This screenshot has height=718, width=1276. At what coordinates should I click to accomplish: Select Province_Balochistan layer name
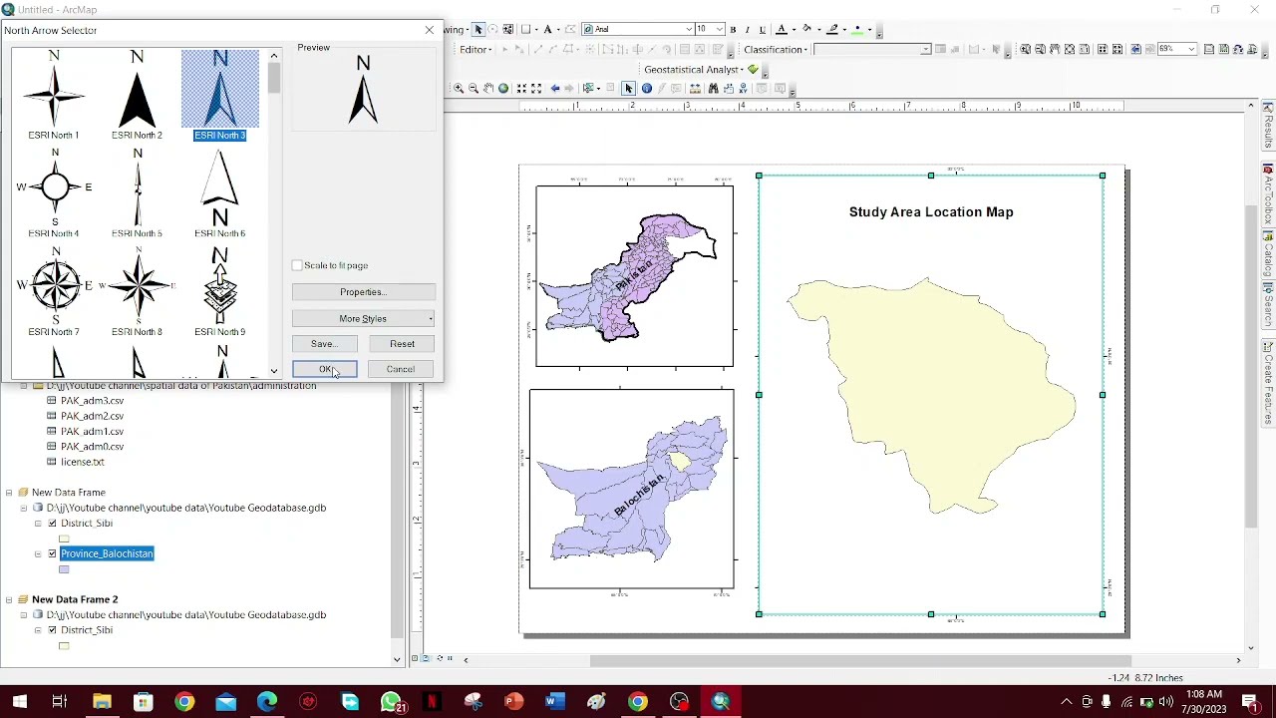pyautogui.click(x=107, y=553)
